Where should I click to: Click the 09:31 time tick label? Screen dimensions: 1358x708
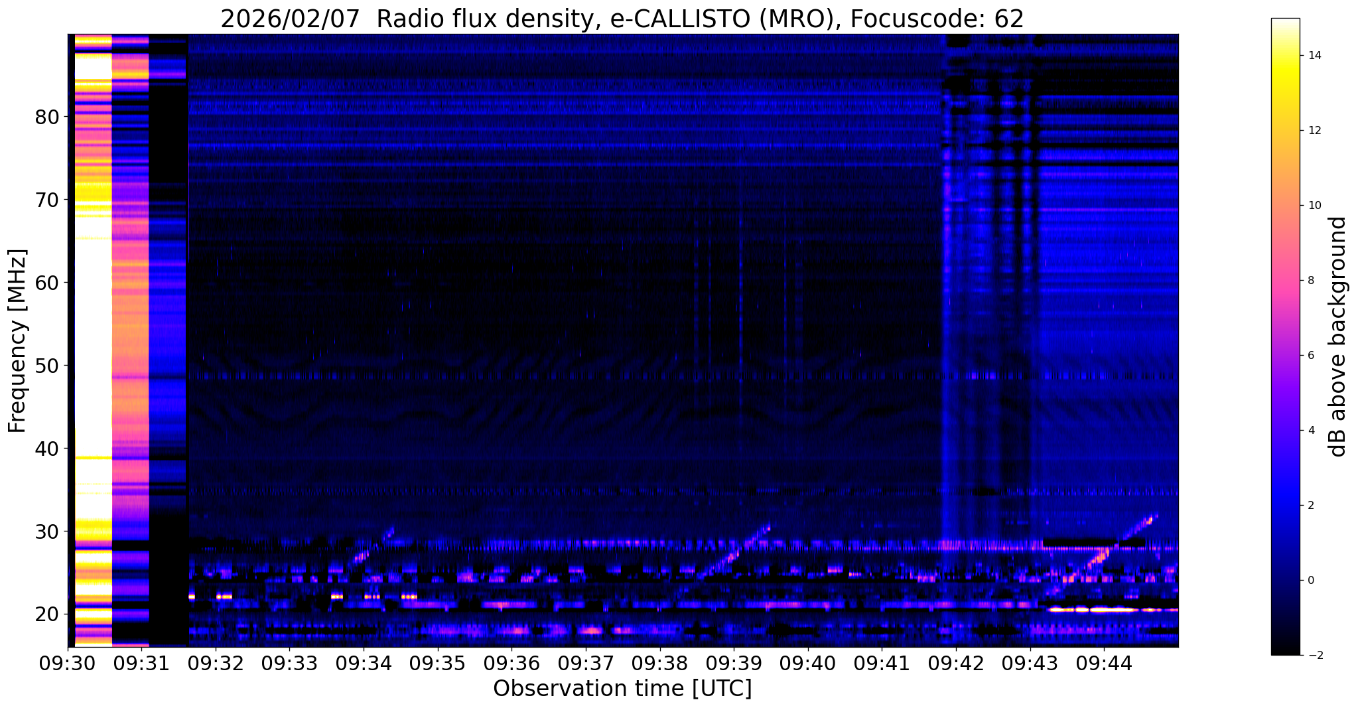point(142,663)
